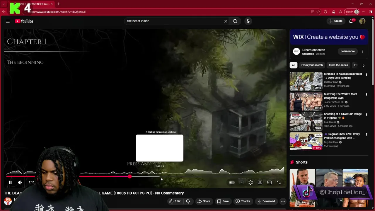The height and width of the screenshot is (211, 375).
Task: Open Outdoor Boys channel link
Action: coord(331,82)
